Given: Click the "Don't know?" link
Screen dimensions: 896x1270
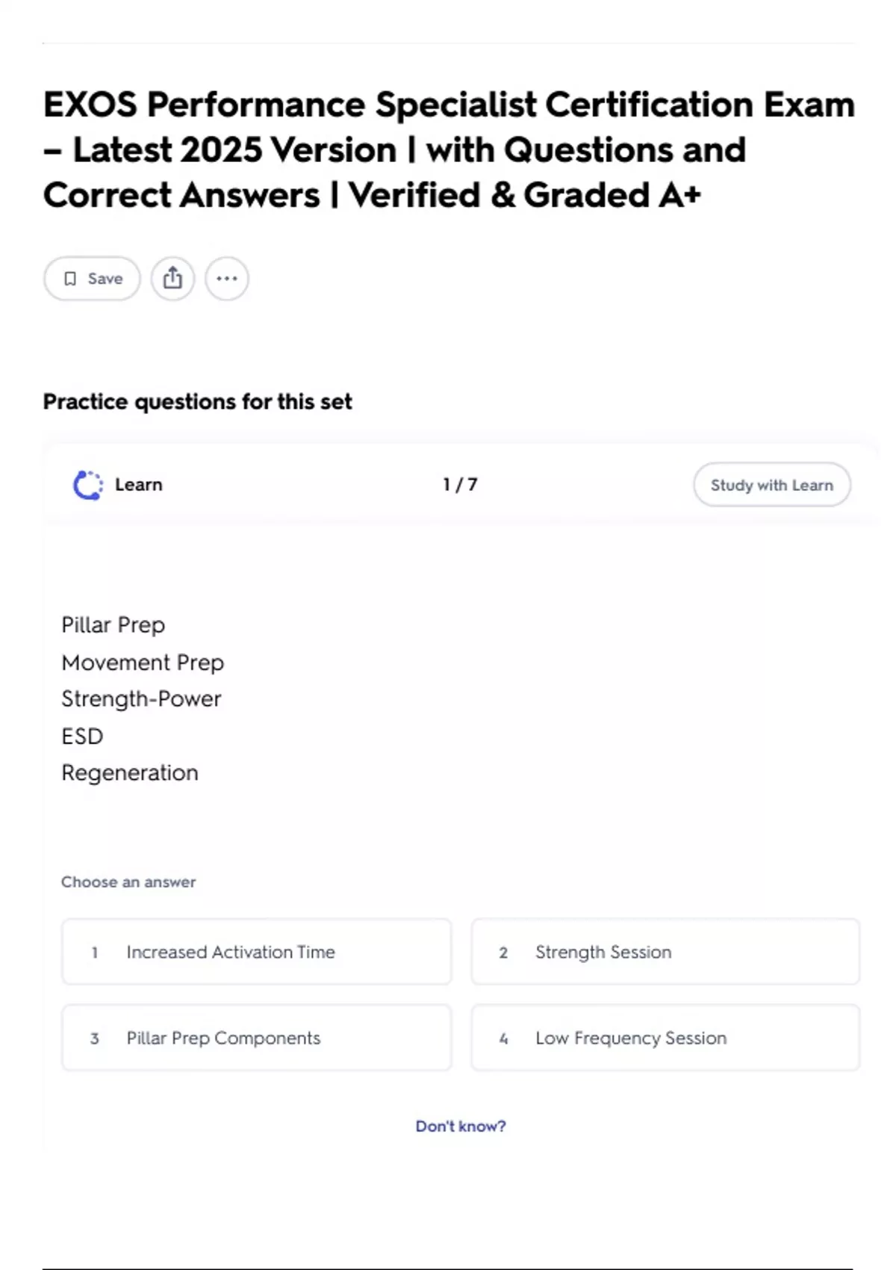Looking at the screenshot, I should (x=460, y=1126).
